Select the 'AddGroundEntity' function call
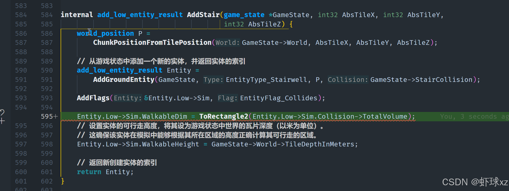 pyautogui.click(x=124, y=80)
